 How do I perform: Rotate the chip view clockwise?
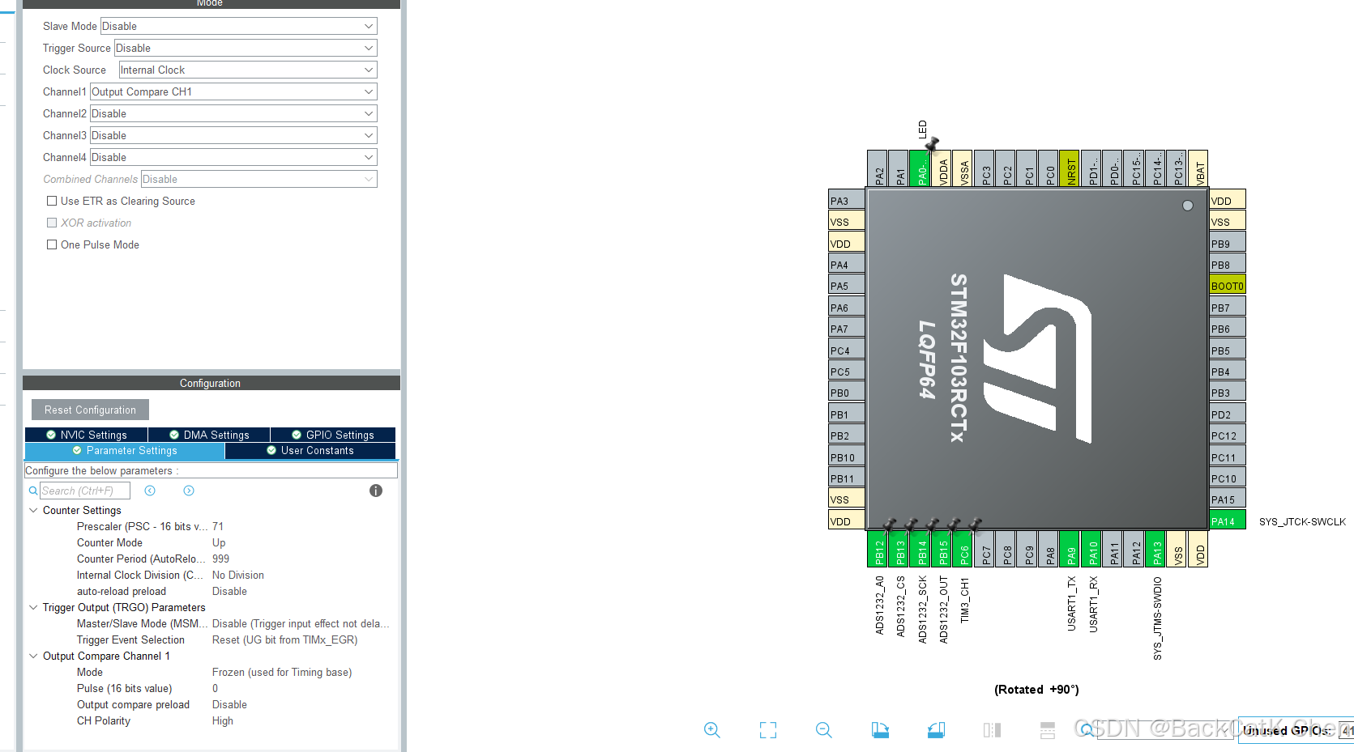pos(880,730)
